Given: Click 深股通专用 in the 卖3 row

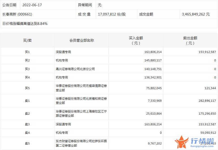Looking at the screenshot, I should [x=63, y=124].
